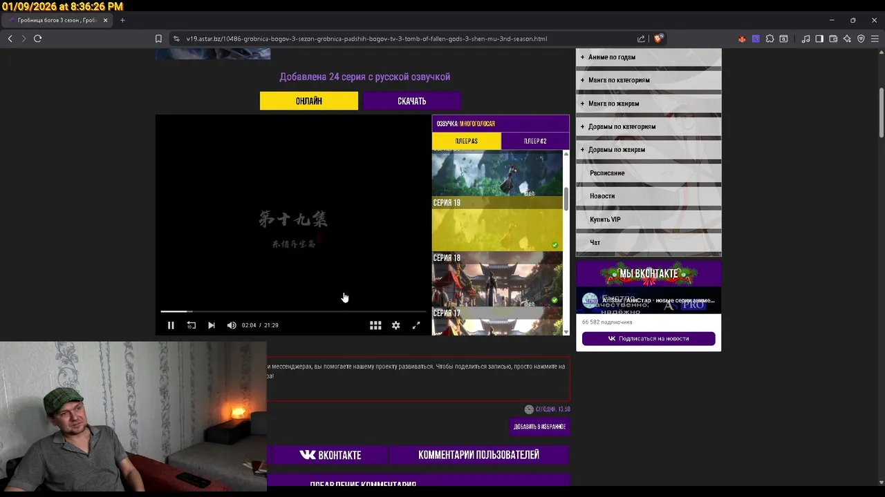Open the ОЗВУЧКА: МНОГОГОЛОСАЯ voiceover selector
This screenshot has height=497, width=885.
point(501,124)
